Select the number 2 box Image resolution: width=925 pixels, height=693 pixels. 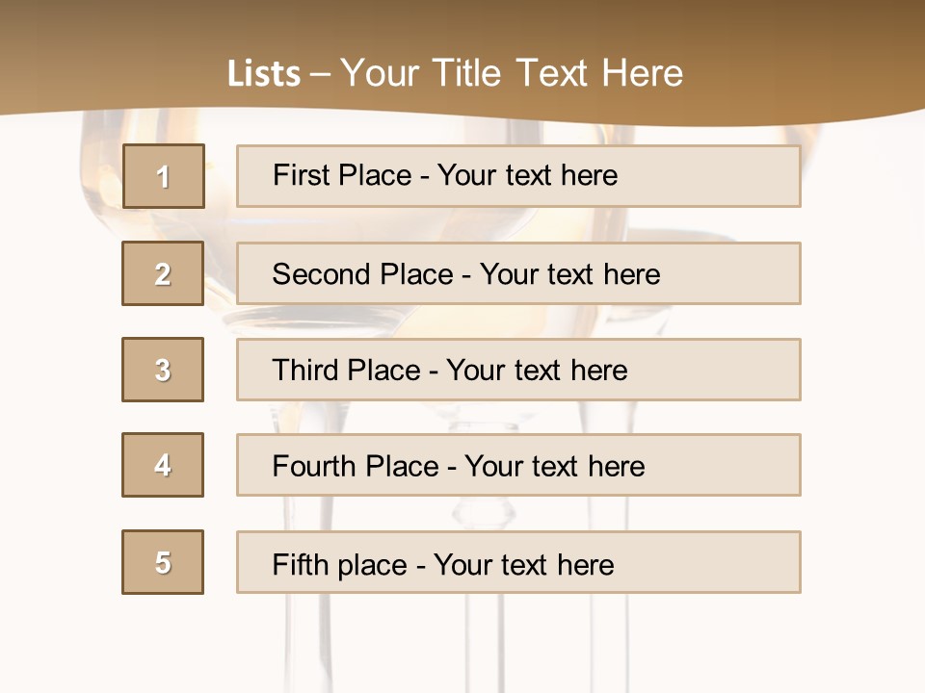pos(163,273)
